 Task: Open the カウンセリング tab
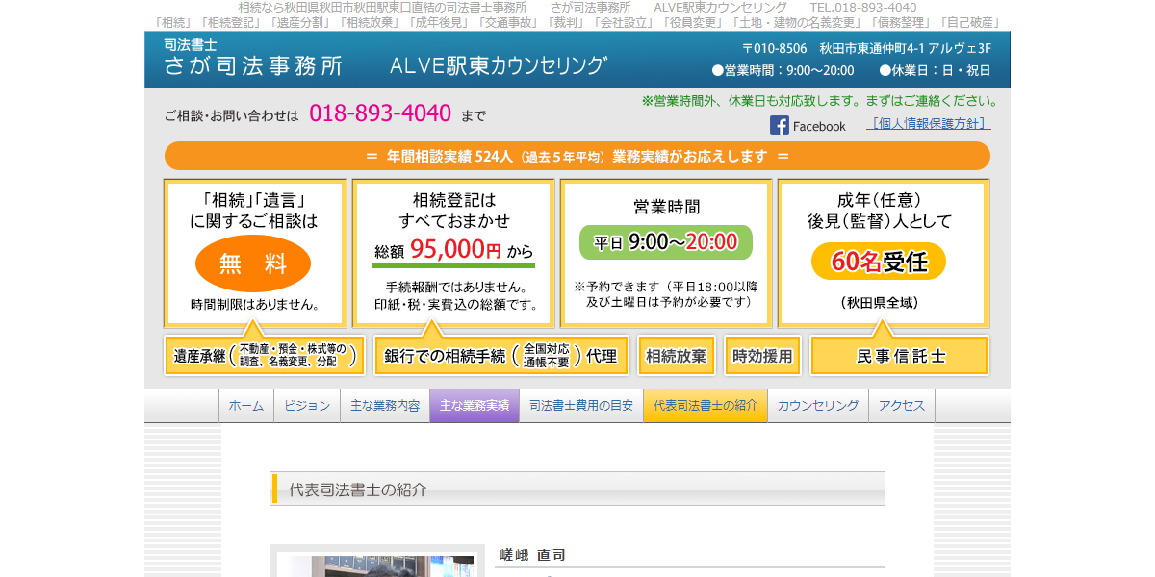point(817,405)
